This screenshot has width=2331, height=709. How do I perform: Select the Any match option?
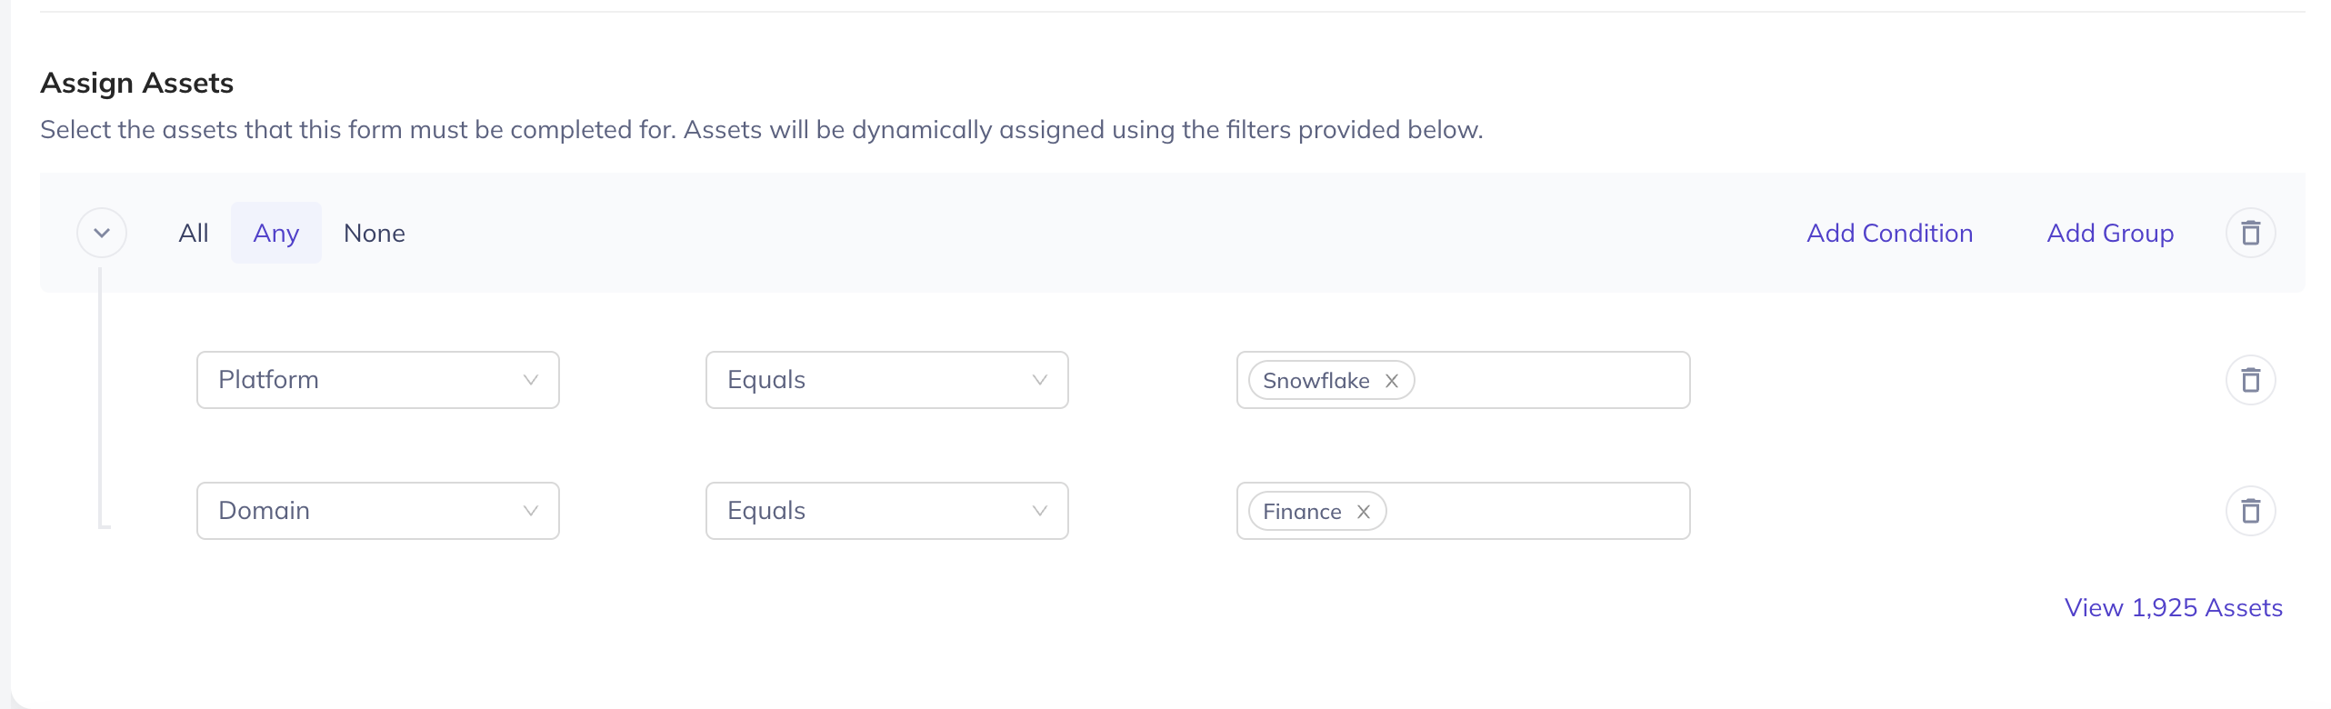275,234
